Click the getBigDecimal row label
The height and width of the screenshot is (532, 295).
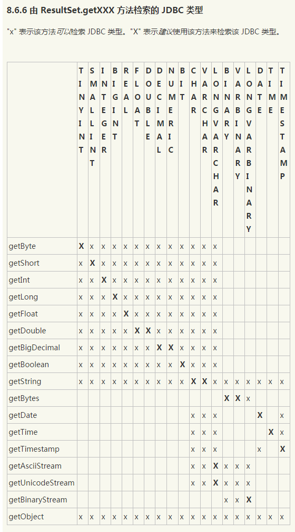34,348
